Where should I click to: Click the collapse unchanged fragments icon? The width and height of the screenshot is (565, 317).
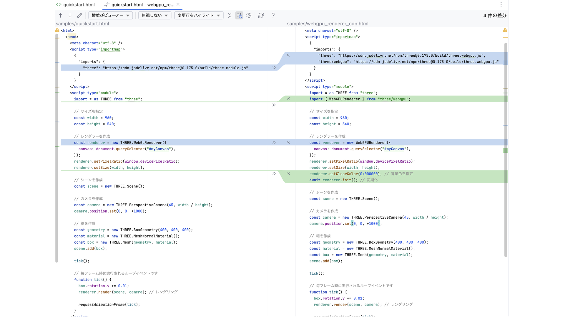coord(230,16)
